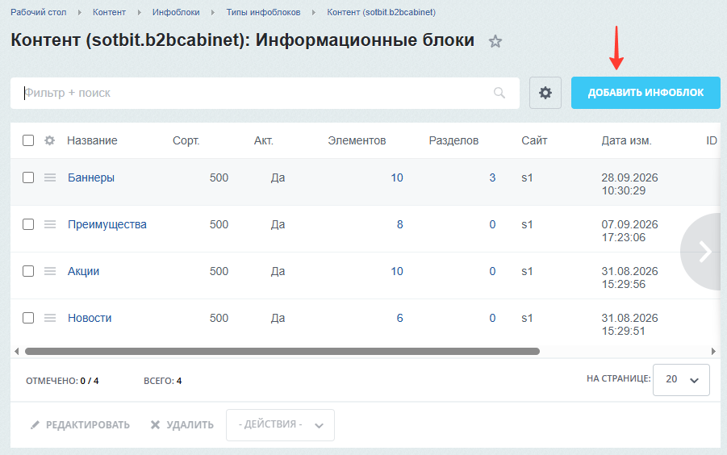Open the На странице 20 dropdown
Viewport: 727px width, 455px height.
coord(681,380)
